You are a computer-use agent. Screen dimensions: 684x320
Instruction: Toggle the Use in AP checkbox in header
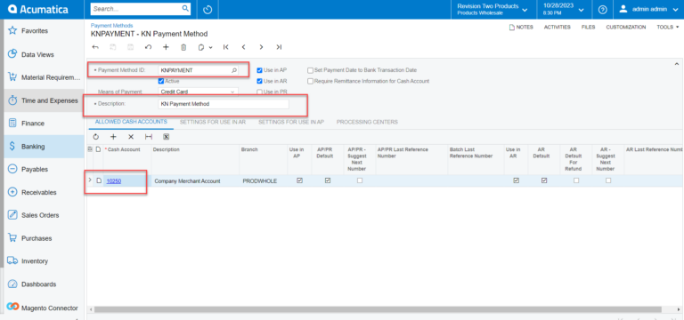tap(259, 69)
